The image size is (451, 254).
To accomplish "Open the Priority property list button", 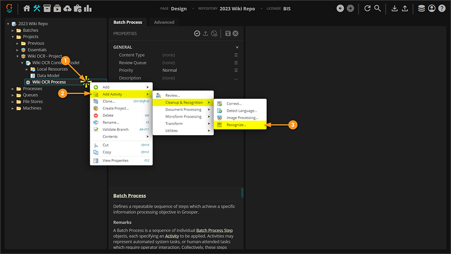I will pyautogui.click(x=236, y=70).
